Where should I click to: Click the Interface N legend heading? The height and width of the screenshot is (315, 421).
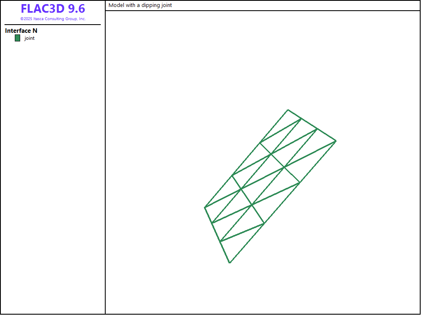(21, 31)
